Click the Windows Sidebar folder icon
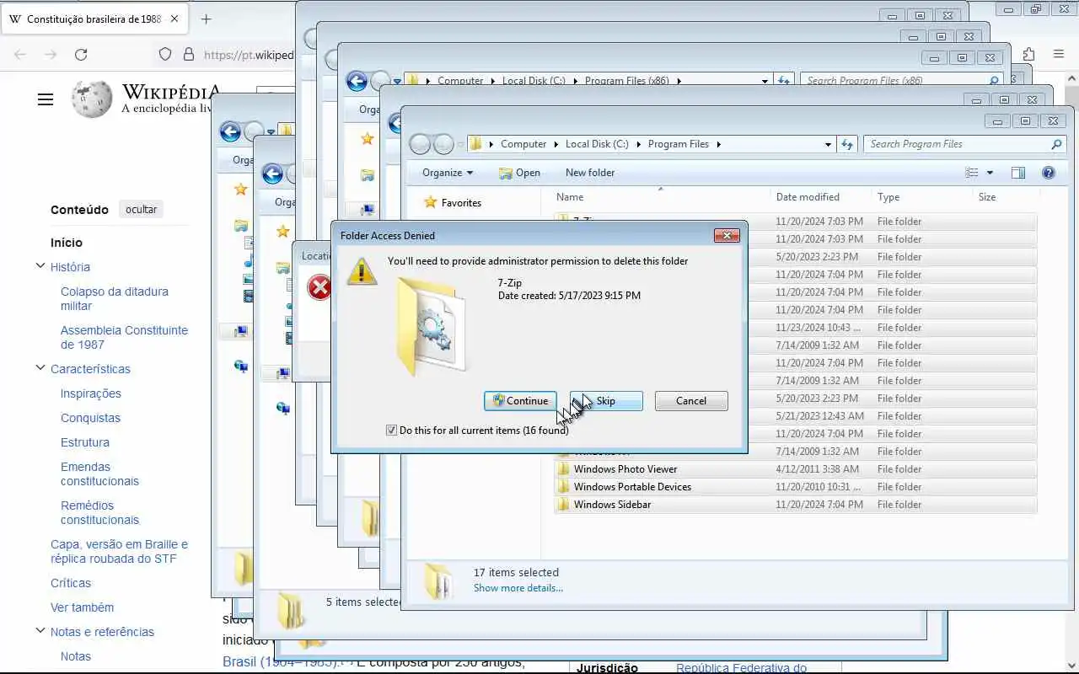Image resolution: width=1079 pixels, height=674 pixels. tap(564, 505)
